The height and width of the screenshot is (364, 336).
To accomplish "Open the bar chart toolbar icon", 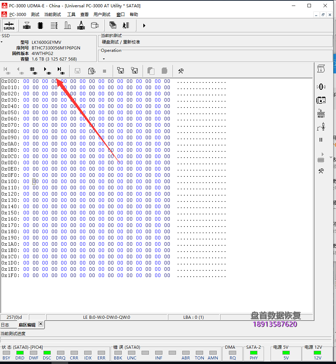I will click(x=67, y=25).
